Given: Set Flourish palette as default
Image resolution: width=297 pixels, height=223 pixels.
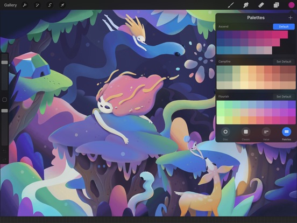Looking at the screenshot, I should (284, 96).
